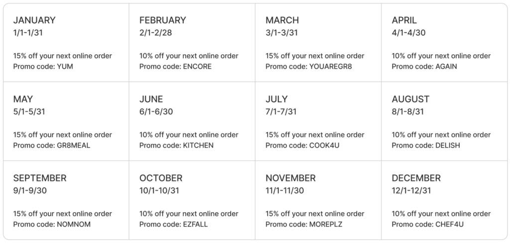This screenshot has height=243, width=510.
Task: Click the JANUARY month heading
Action: click(34, 20)
